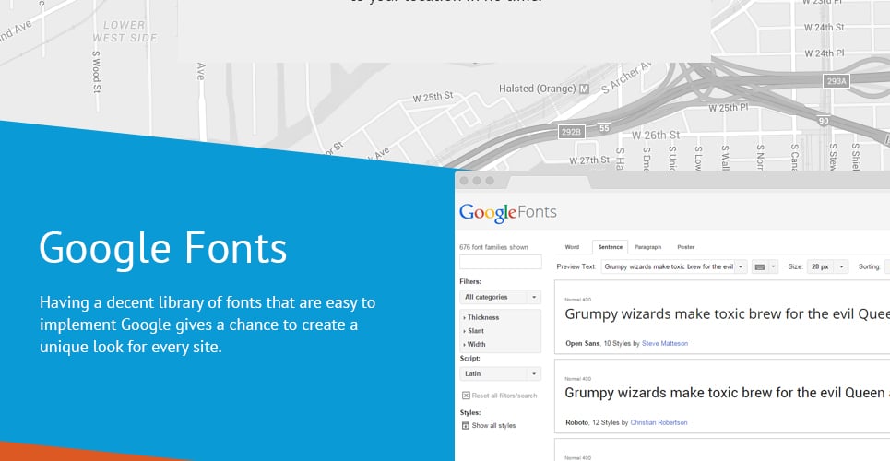Open the Latin script dropdown

(x=500, y=373)
